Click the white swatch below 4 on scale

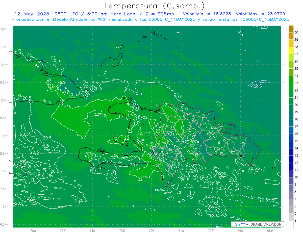coord(291,224)
